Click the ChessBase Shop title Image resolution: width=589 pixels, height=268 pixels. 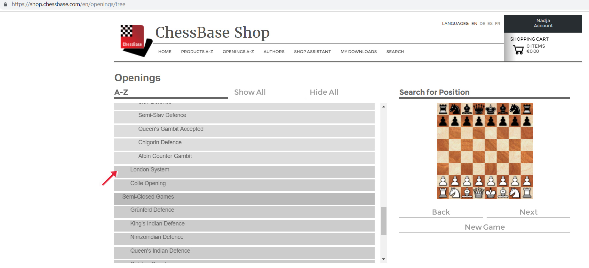click(x=212, y=32)
